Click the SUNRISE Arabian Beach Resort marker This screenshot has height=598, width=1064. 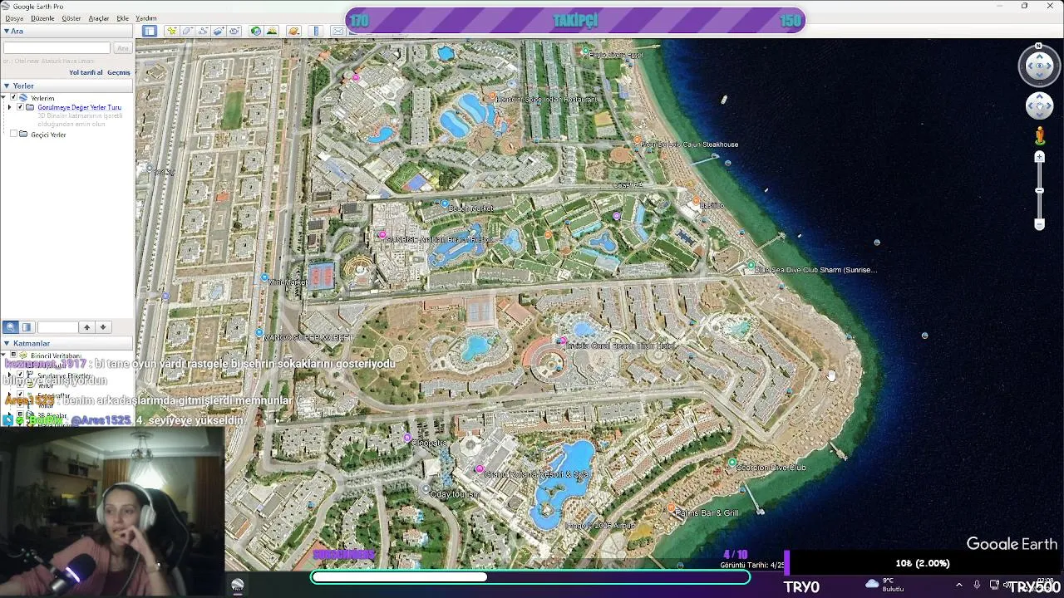tap(382, 235)
